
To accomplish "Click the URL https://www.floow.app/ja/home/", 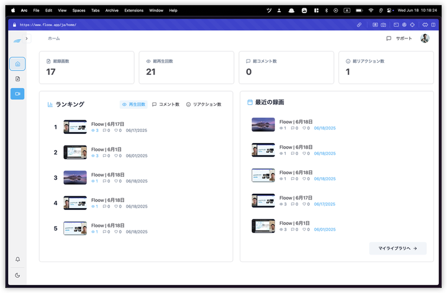I will click(x=48, y=25).
